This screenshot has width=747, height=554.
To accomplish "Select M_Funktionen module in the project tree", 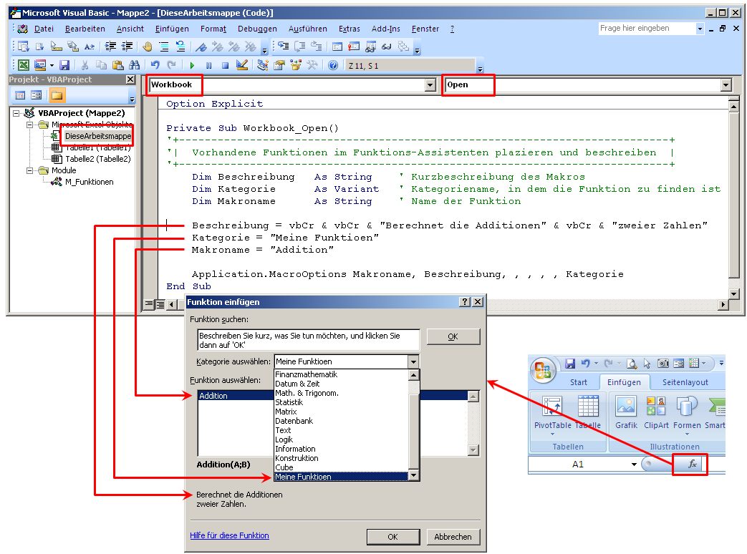I will click(89, 182).
